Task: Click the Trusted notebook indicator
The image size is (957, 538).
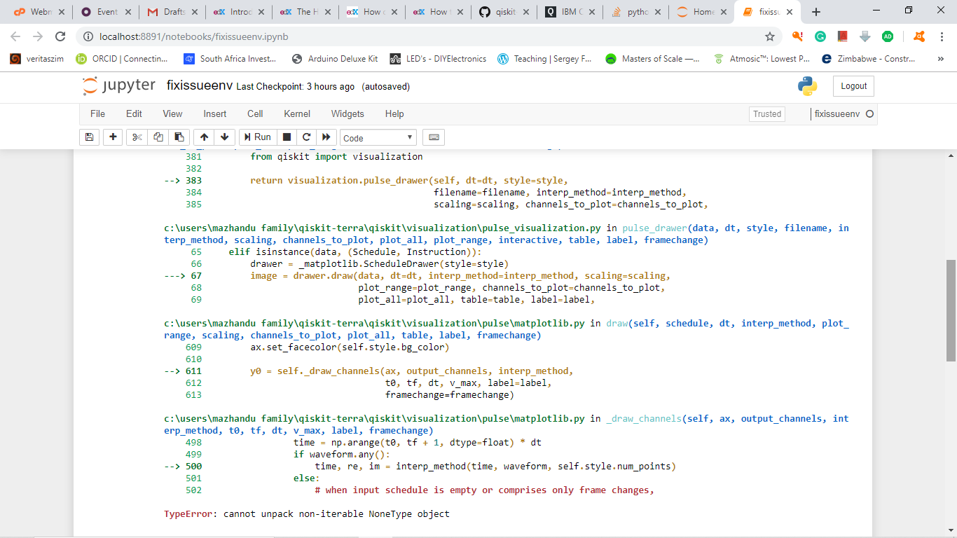Action: pyautogui.click(x=767, y=114)
